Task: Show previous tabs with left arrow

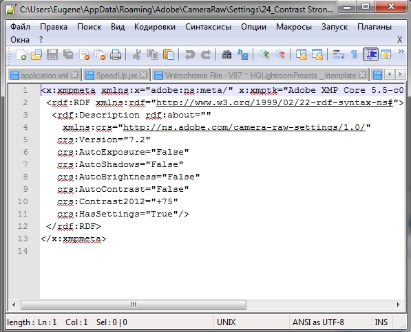Action: [x=390, y=74]
